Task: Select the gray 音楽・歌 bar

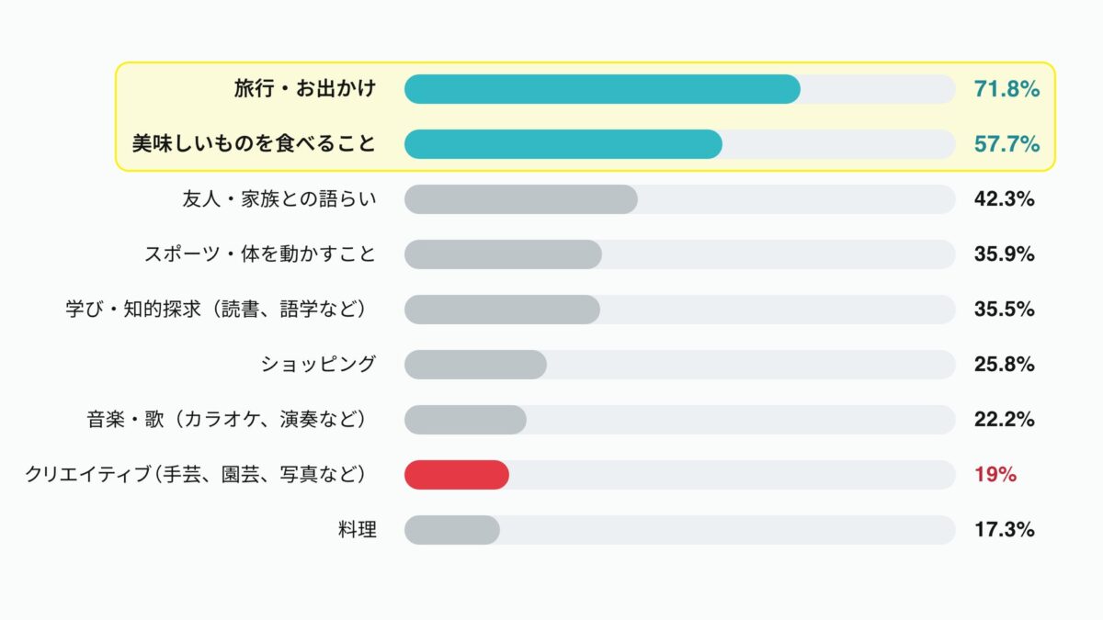Action: tap(465, 420)
